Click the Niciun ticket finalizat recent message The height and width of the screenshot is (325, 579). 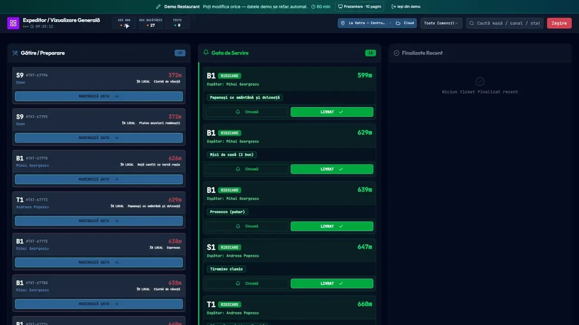480,92
